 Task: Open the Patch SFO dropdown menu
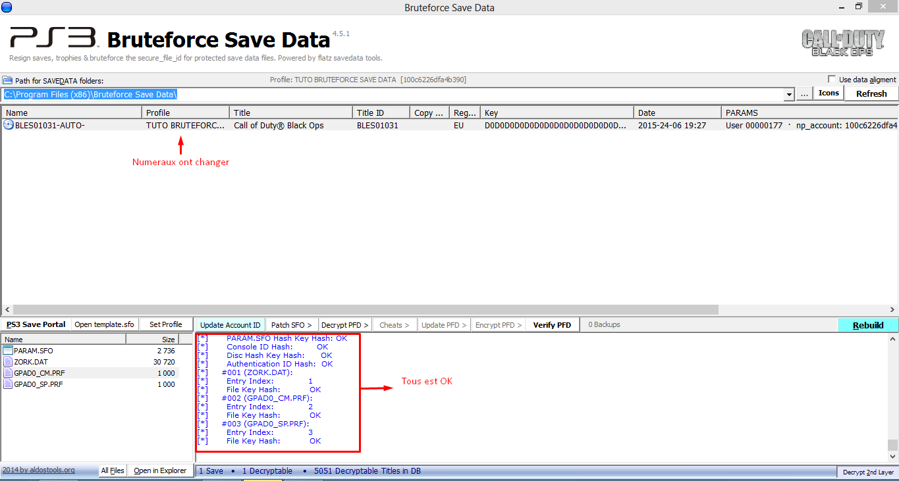(x=292, y=325)
